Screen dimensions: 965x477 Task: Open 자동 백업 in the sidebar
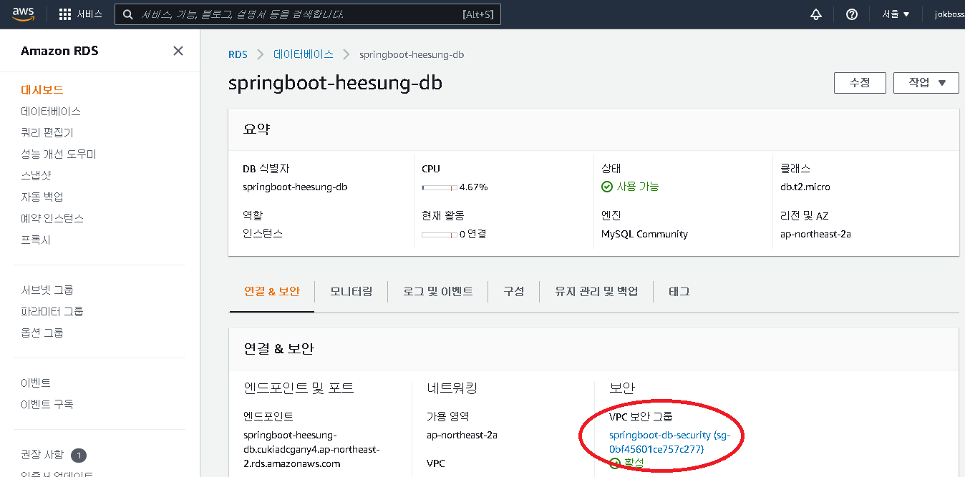click(x=42, y=197)
